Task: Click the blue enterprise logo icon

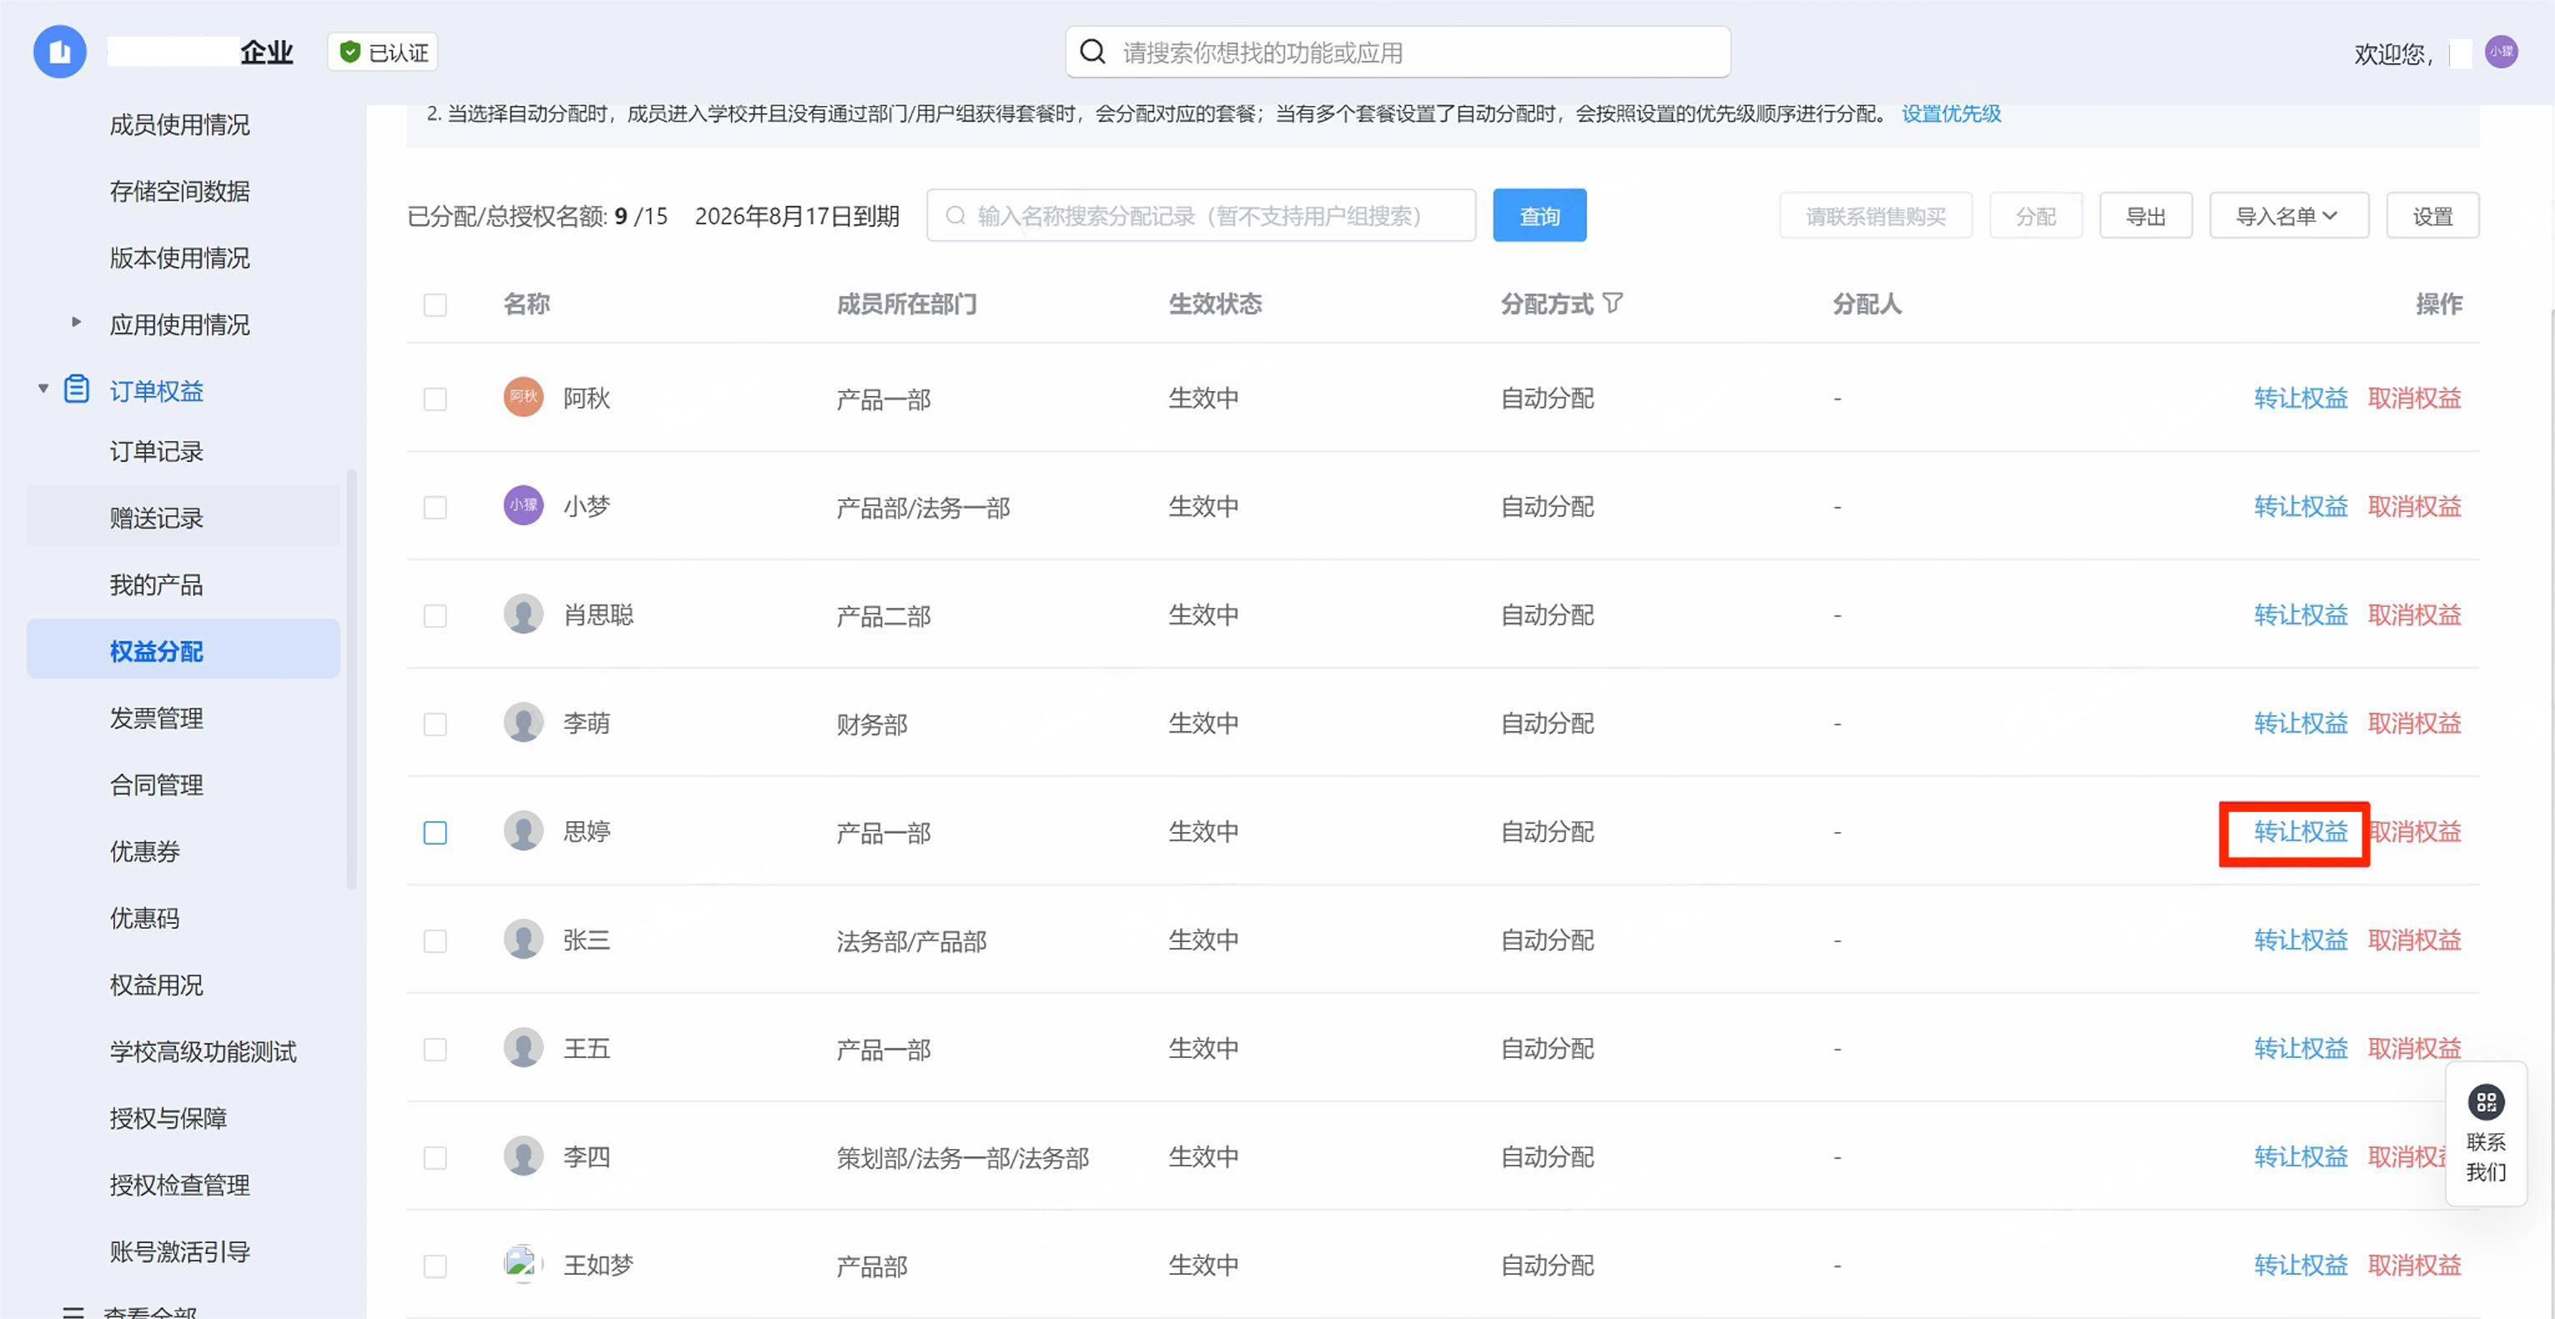Action: [59, 52]
